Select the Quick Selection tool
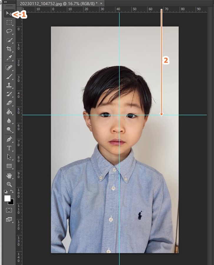The height and width of the screenshot is (265, 214). pyautogui.click(x=9, y=40)
